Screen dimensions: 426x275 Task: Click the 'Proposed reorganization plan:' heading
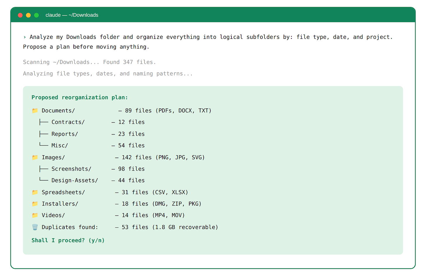pos(80,97)
